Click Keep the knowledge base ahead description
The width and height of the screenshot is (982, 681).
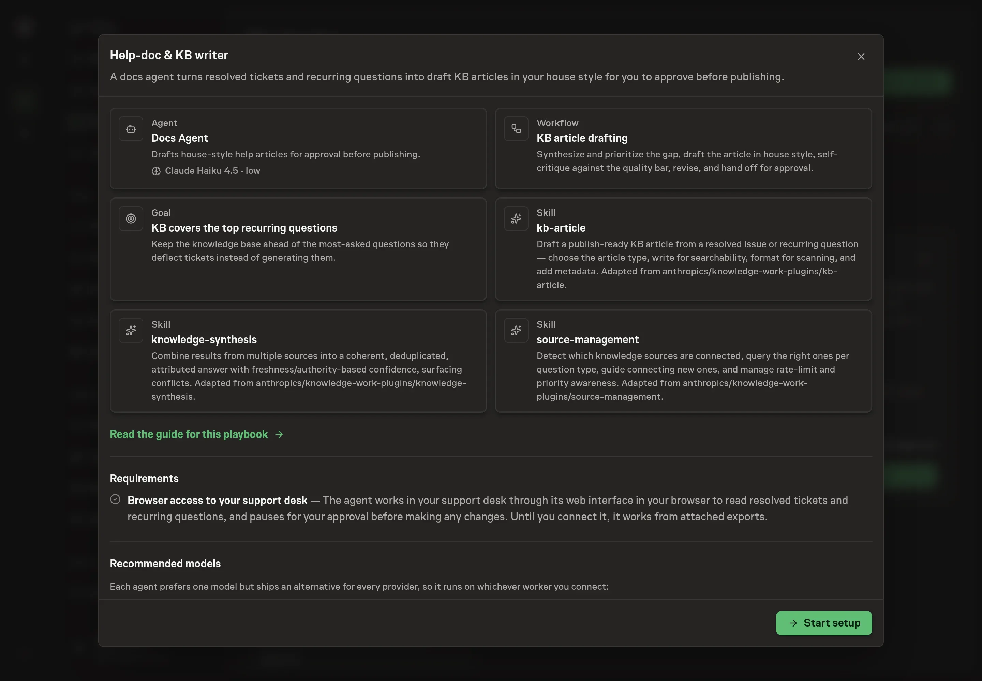point(300,251)
